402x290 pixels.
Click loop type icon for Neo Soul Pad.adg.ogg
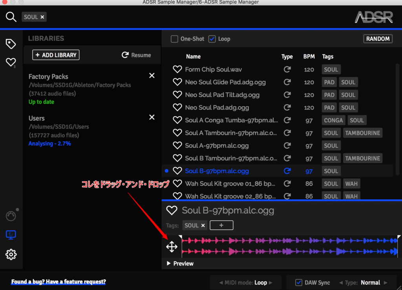click(x=287, y=108)
